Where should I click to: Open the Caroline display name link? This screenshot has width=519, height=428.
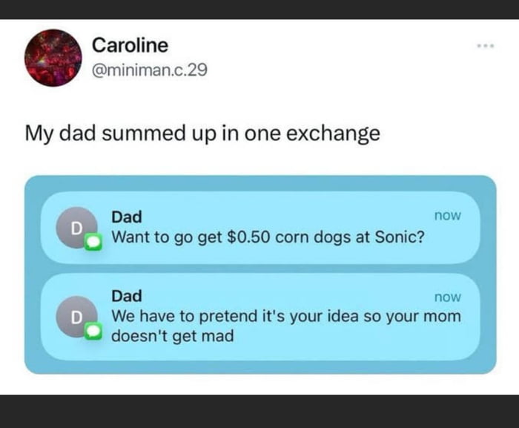[x=130, y=45]
